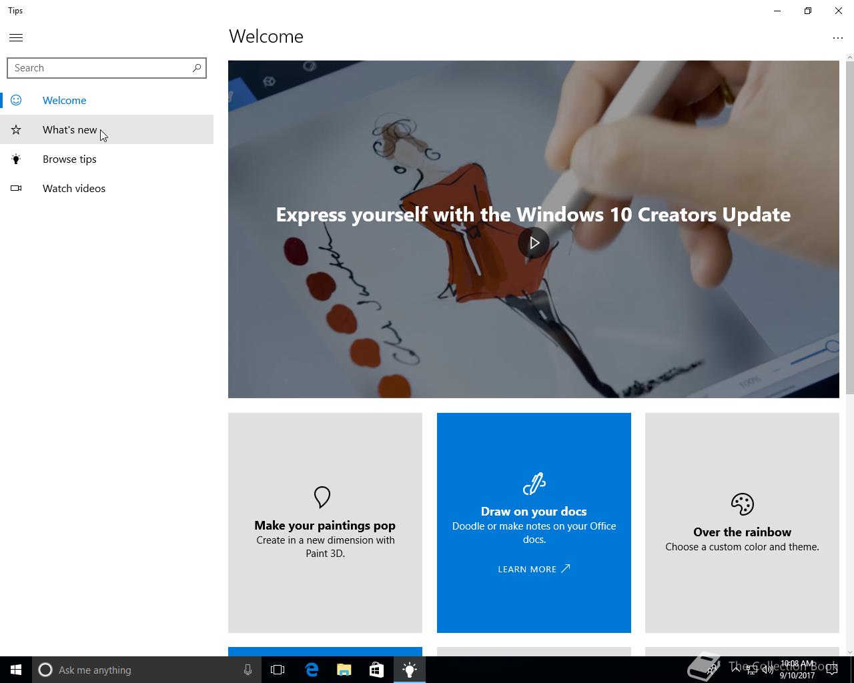The image size is (854, 683).
Task: Open Draw on your docs tile
Action: 534,523
